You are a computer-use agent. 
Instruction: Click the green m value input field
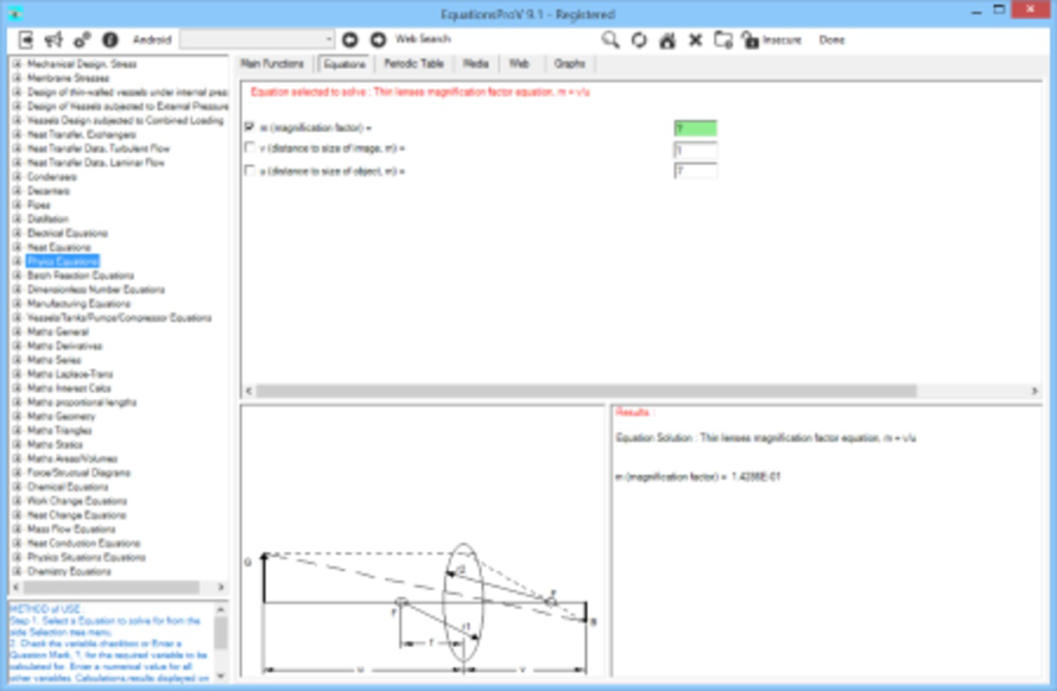[695, 128]
